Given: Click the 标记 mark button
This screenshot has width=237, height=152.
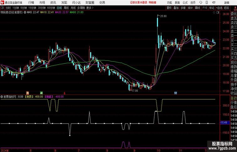Looking at the screenshot, I should click(212, 8).
